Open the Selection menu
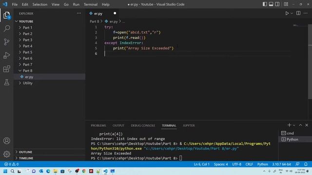This screenshot has height=175, width=312. point(40,4)
